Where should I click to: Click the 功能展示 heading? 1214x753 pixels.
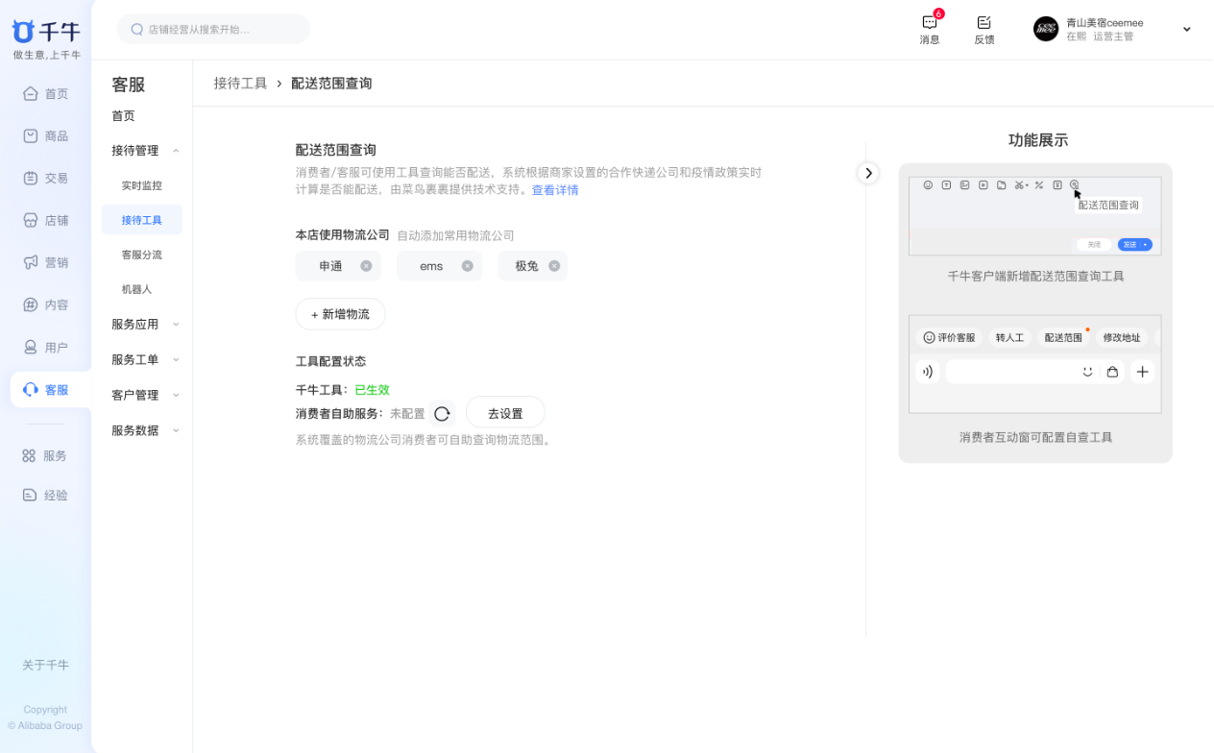(x=1037, y=140)
